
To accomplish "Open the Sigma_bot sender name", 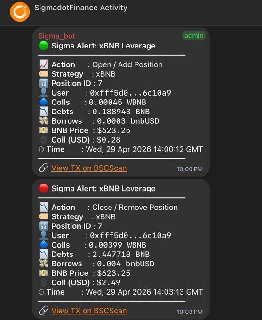I will (x=57, y=36).
